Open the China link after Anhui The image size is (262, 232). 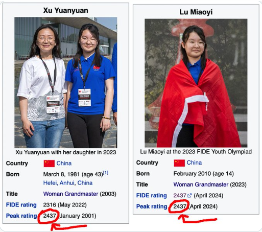(x=85, y=183)
